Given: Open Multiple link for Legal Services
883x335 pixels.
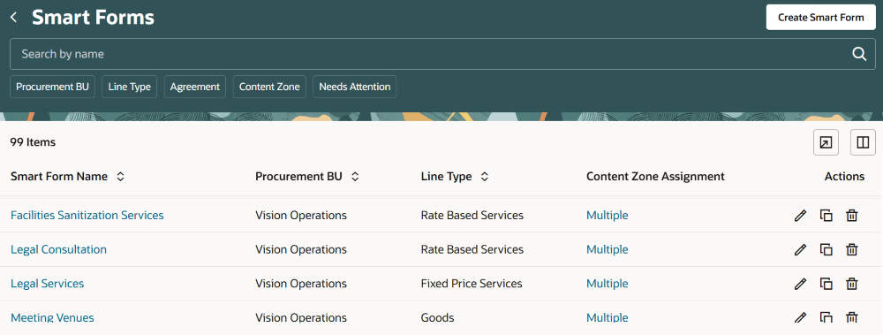Looking at the screenshot, I should [608, 284].
